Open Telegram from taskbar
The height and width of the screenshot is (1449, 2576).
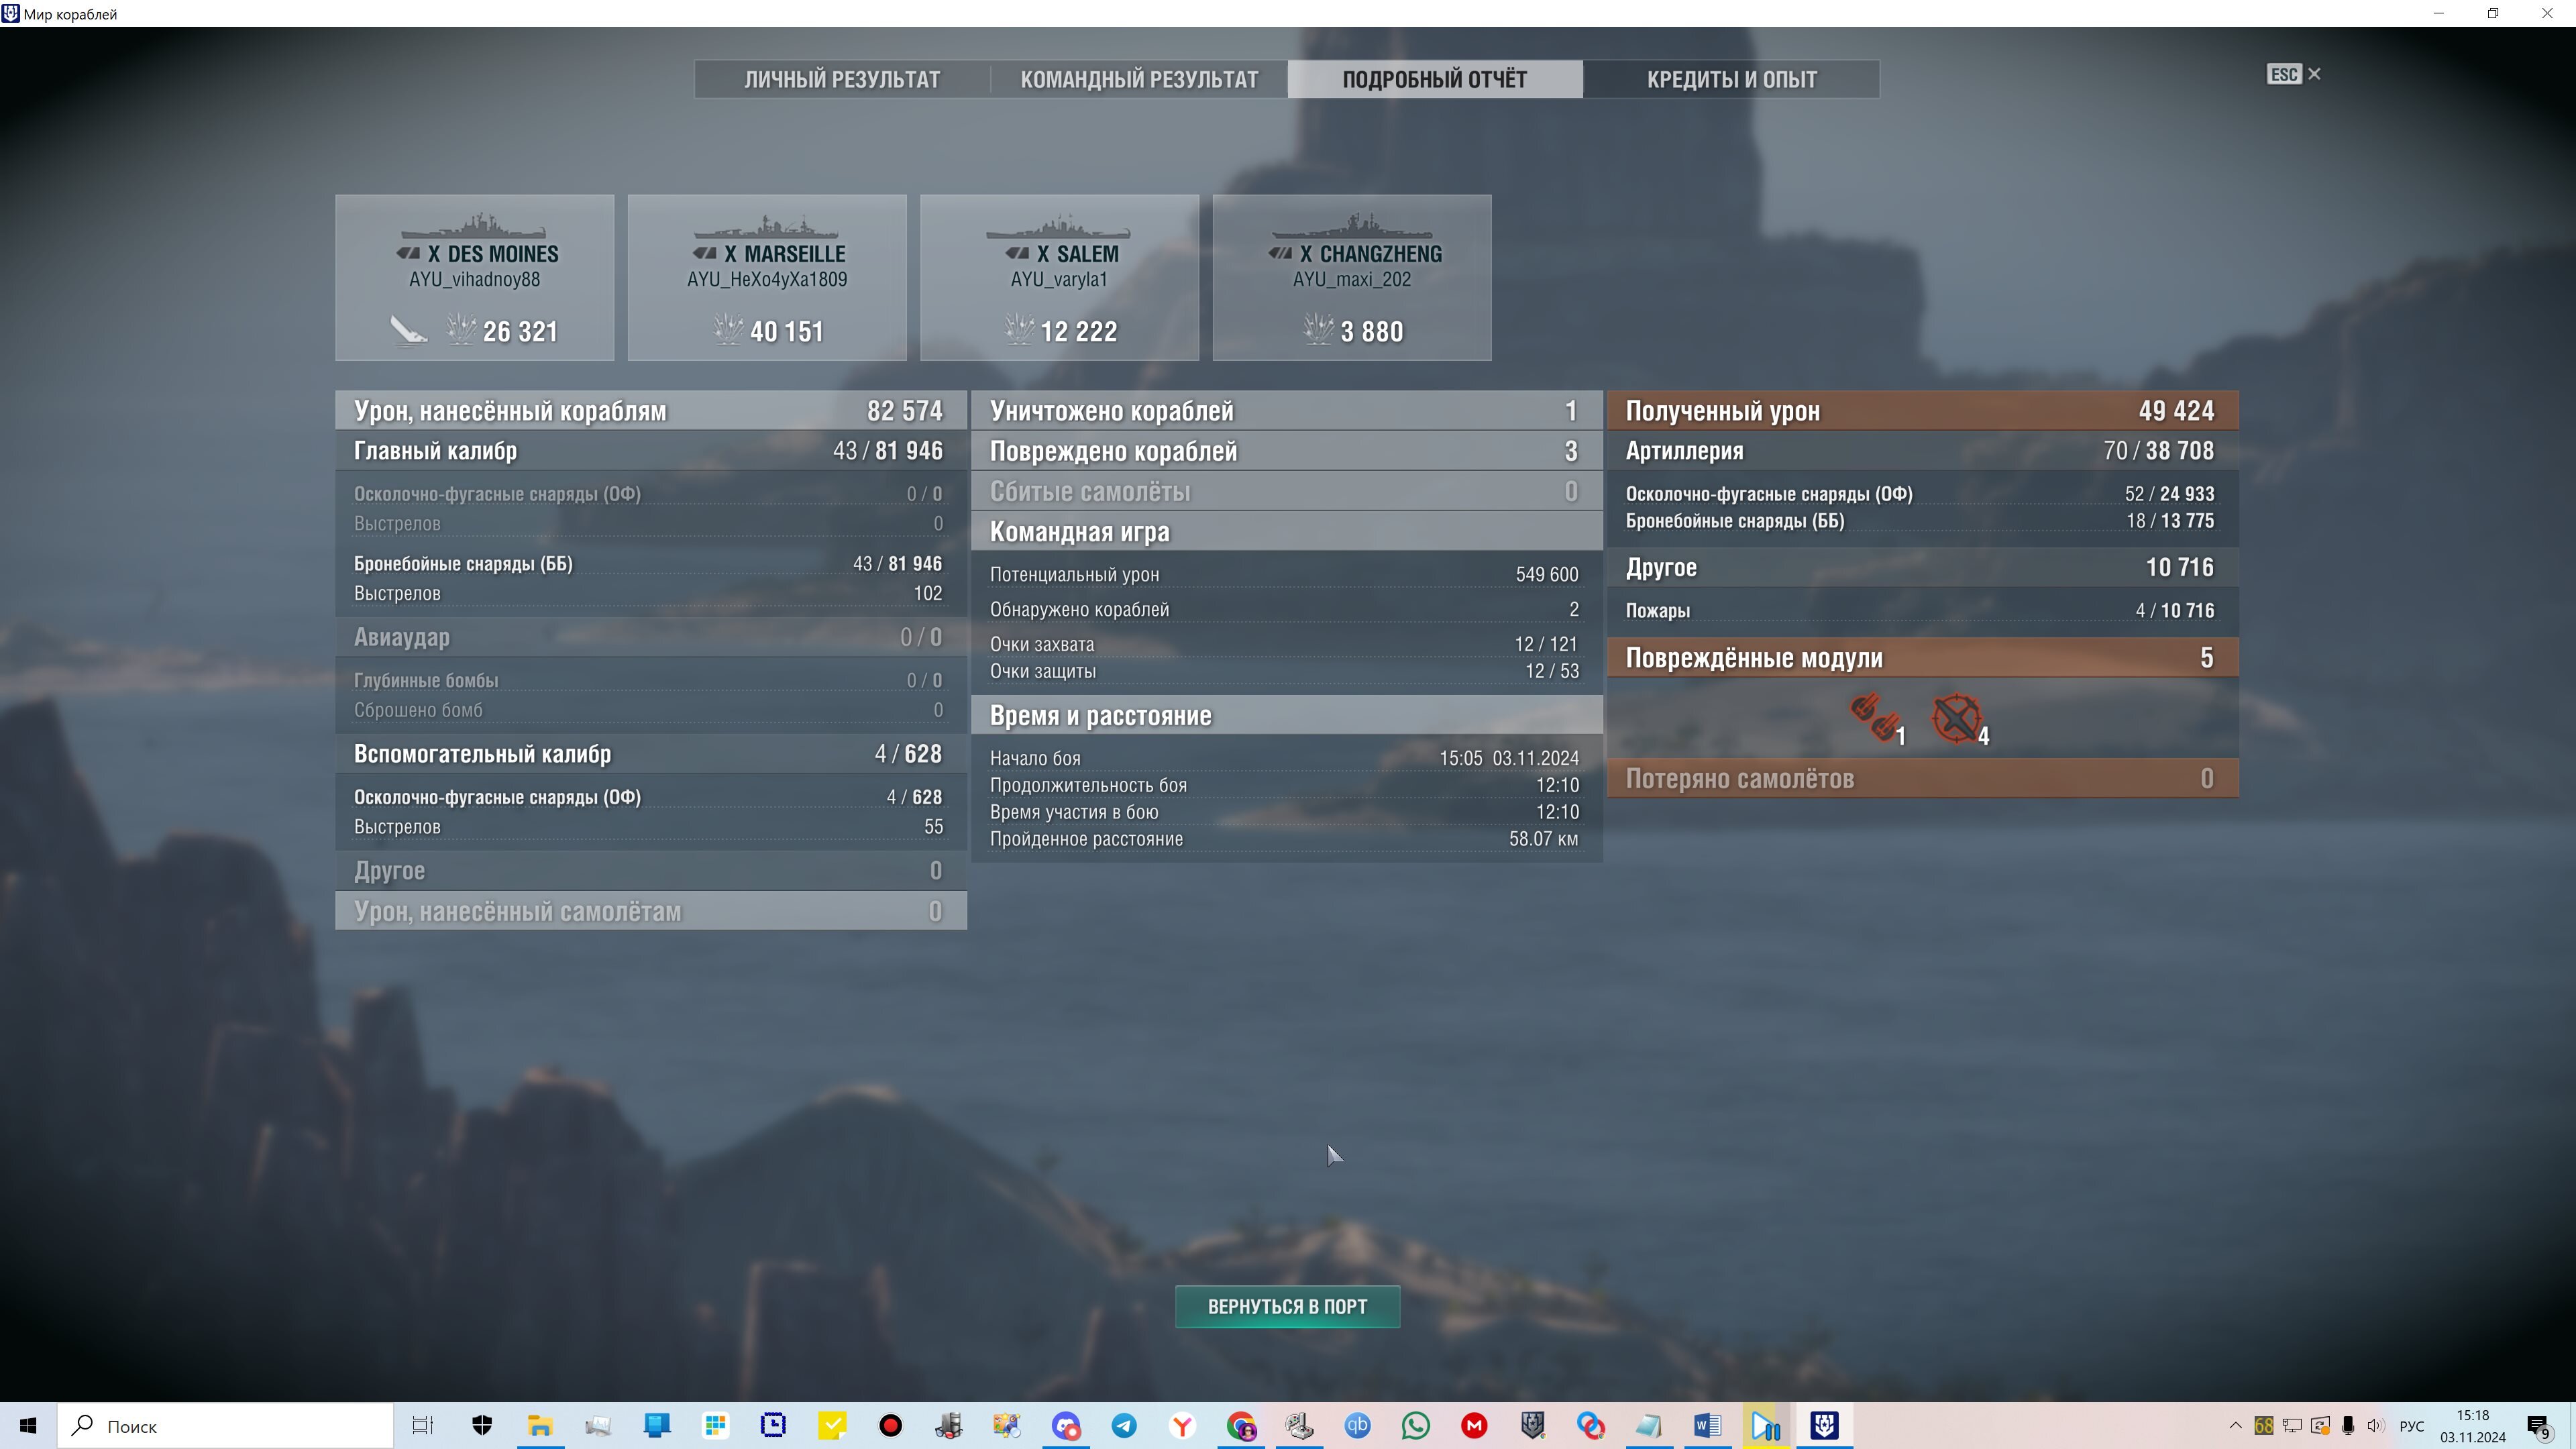pos(1124,1426)
